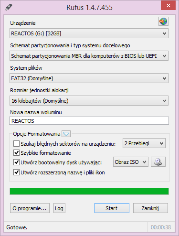Screen dimensions: 179x236
Task: Click the green progress bar
Action: (89, 191)
